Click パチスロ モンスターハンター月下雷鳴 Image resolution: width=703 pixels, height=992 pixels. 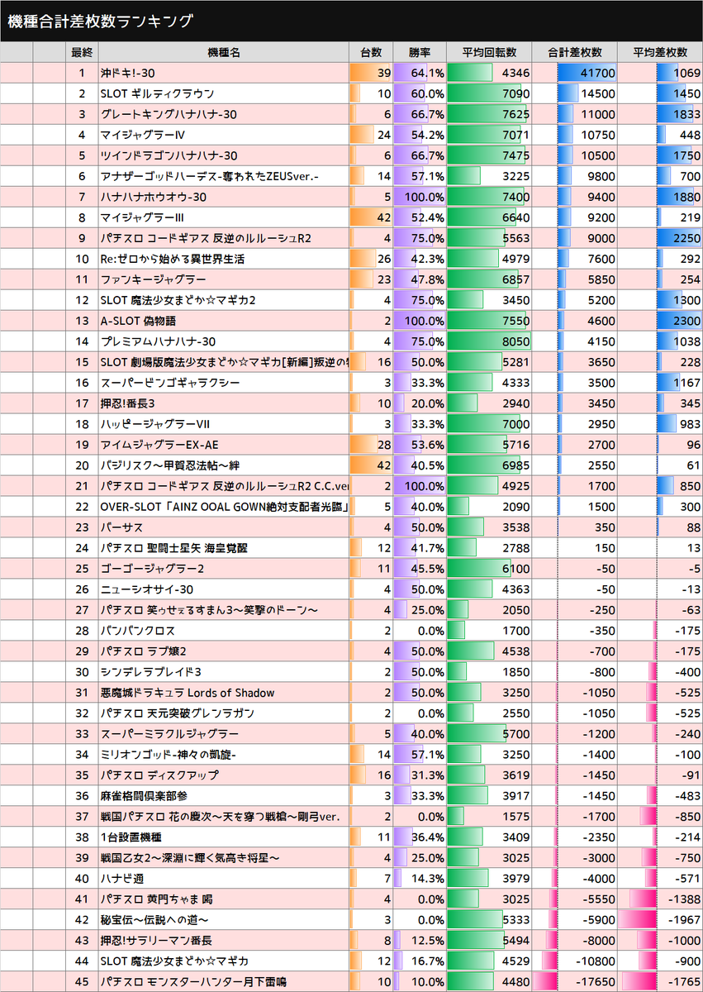click(192, 982)
